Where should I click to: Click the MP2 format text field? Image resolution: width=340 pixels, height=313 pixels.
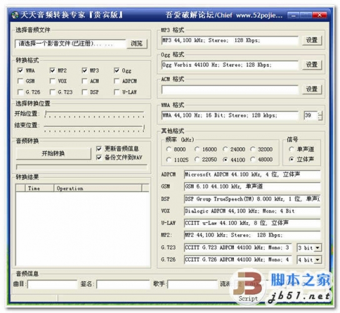pyautogui.click(x=252, y=235)
